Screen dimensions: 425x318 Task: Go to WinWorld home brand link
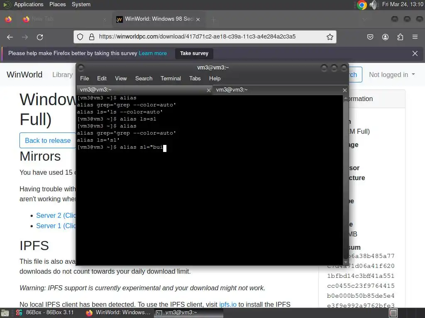pyautogui.click(x=24, y=75)
